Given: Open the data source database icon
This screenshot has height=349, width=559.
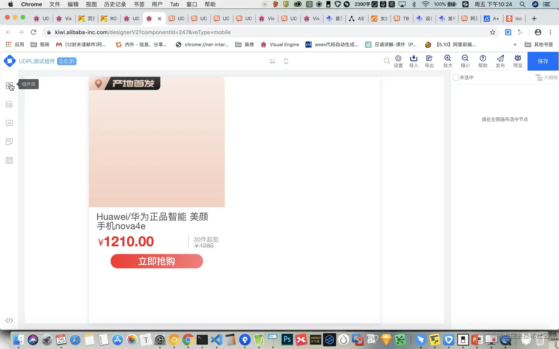Looking at the screenshot, I should tap(9, 105).
